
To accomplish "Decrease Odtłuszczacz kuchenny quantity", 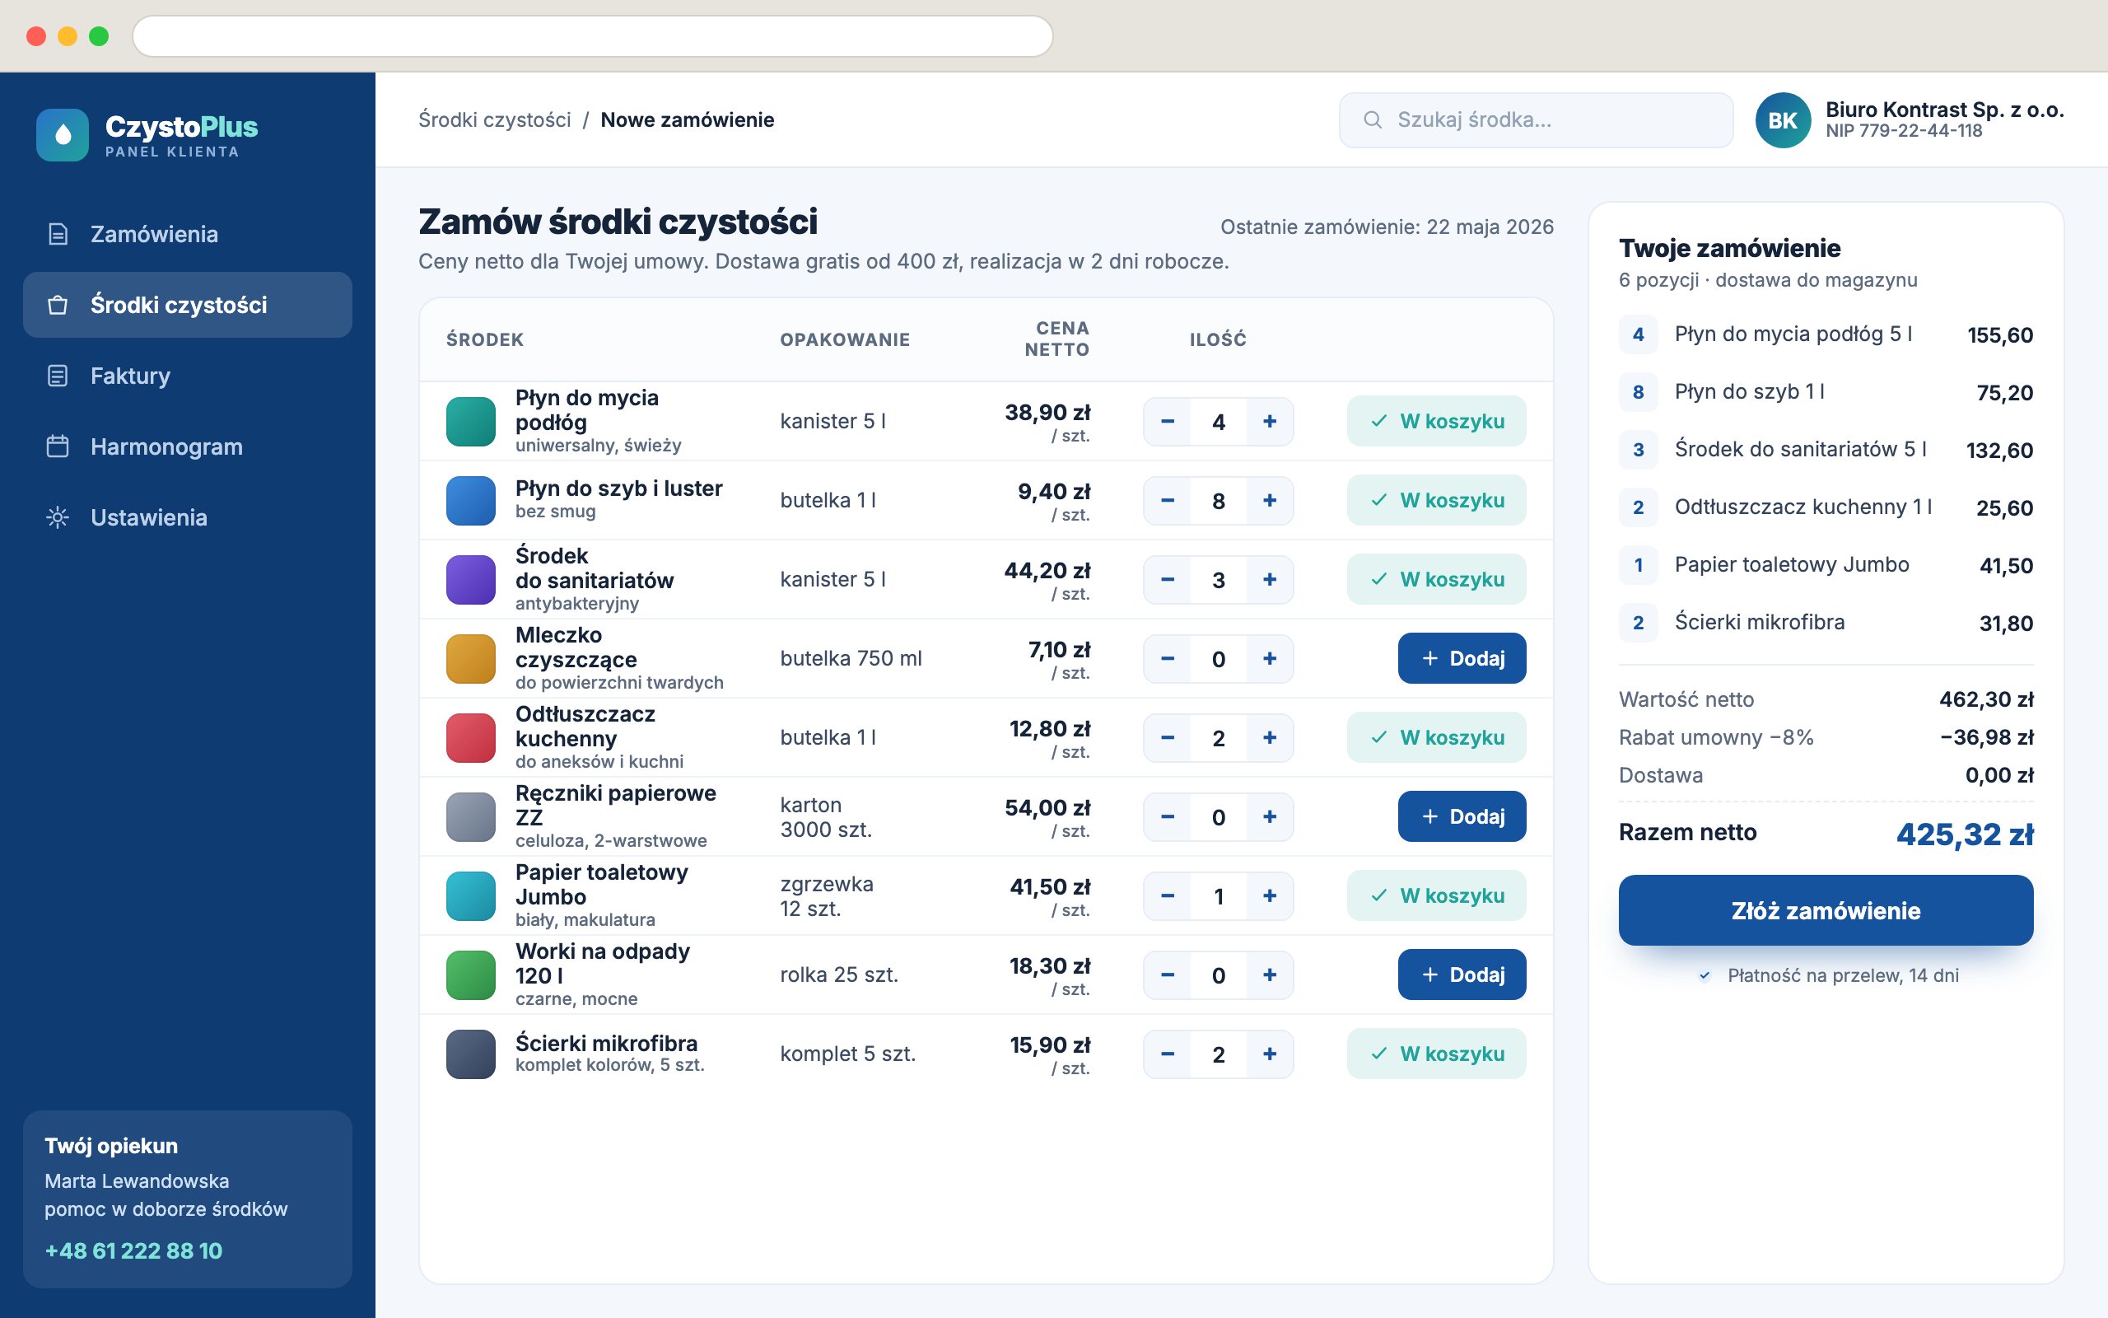I will 1168,737.
